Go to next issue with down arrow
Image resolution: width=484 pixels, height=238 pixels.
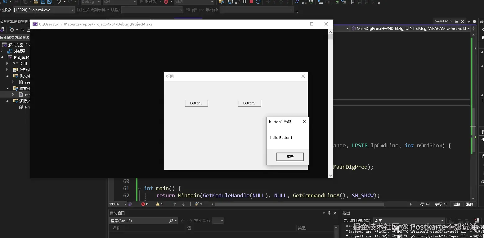184,204
